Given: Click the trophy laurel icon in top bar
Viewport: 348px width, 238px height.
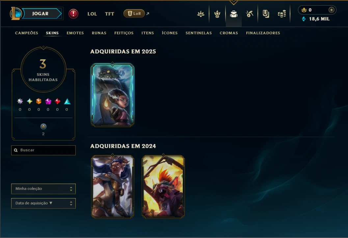Looking at the screenshot, I should coord(217,14).
